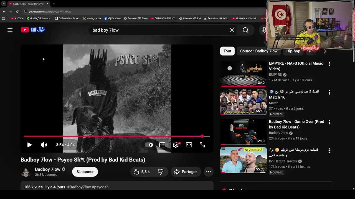Open the Donation TTS Player bookmark
This screenshot has height=199, width=355.
(x=136, y=19)
